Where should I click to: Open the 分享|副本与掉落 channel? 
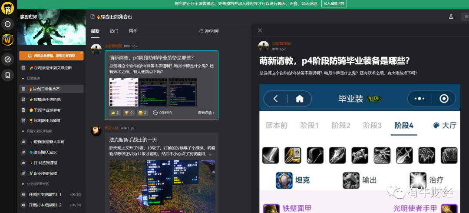pos(51,120)
